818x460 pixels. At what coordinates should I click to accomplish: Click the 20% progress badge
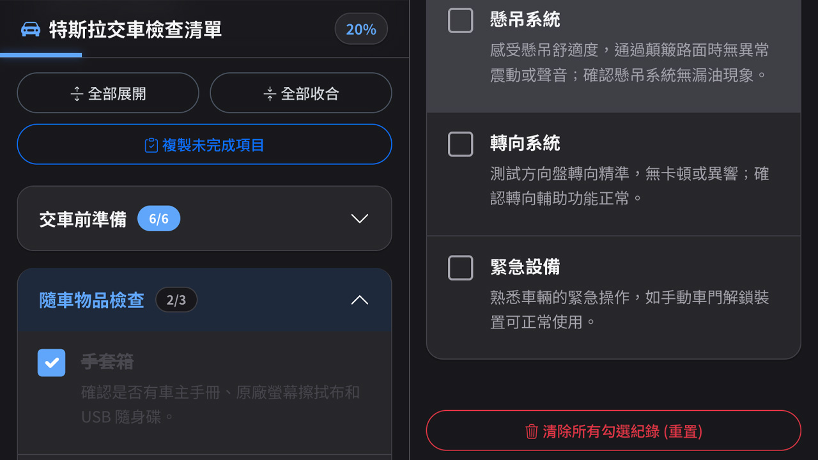[361, 29]
